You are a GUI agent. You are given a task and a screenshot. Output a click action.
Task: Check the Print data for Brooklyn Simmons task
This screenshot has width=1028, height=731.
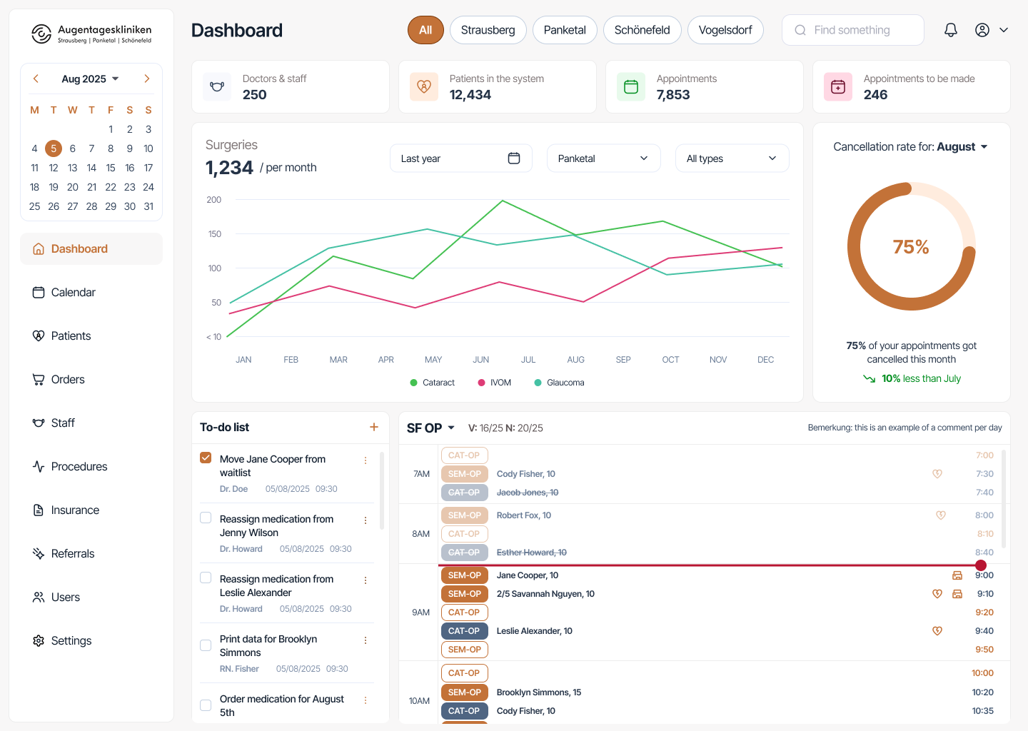[x=206, y=645]
